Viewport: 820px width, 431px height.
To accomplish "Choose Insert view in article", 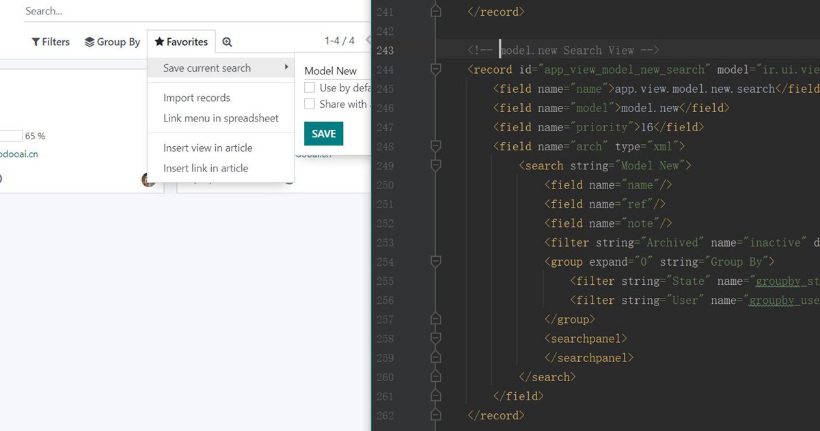I will click(x=207, y=148).
